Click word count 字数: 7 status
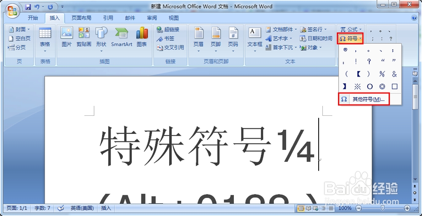The height and width of the screenshot is (216, 422). tap(42, 208)
